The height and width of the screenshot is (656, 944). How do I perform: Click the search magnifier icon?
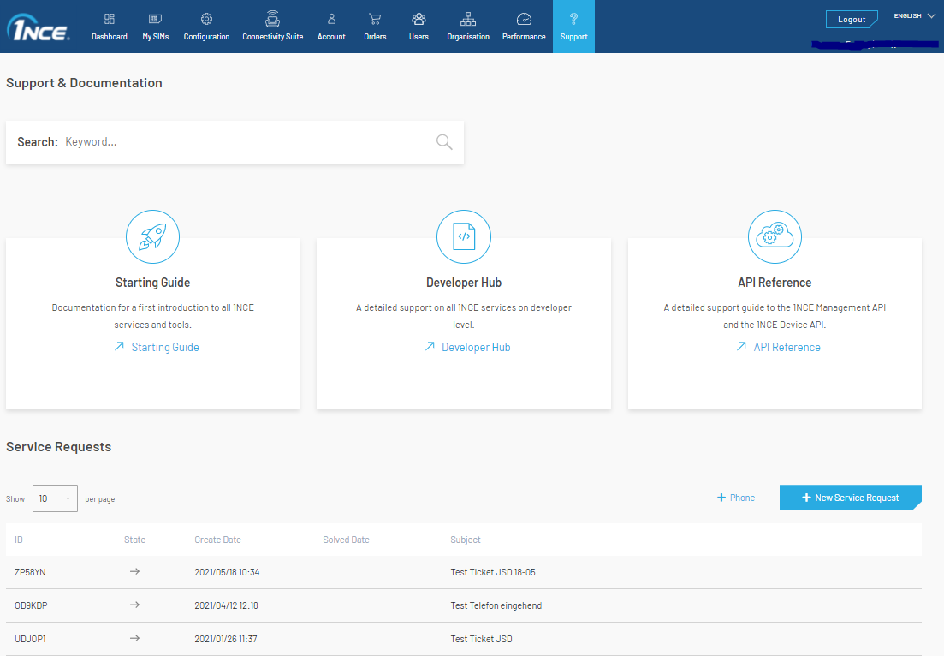pos(444,142)
